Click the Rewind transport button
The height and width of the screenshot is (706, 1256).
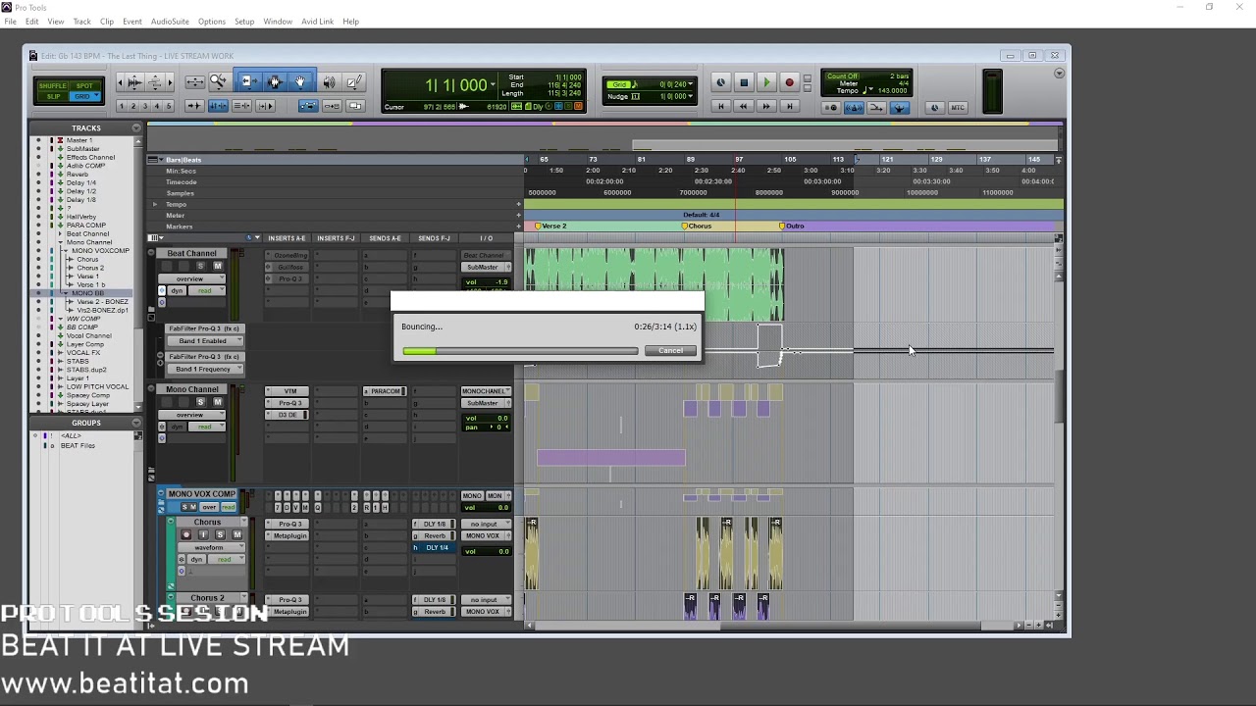(x=744, y=106)
